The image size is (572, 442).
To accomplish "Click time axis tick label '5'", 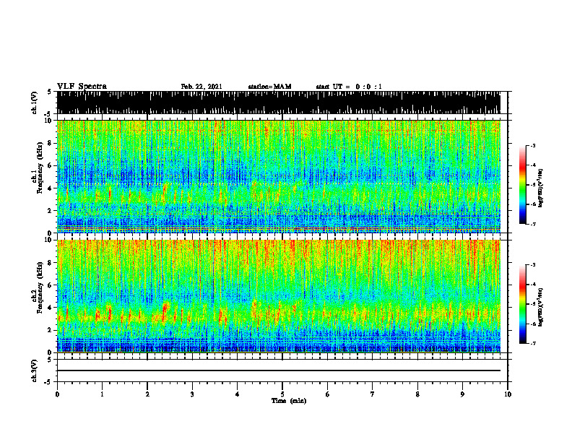I will coord(282,394).
